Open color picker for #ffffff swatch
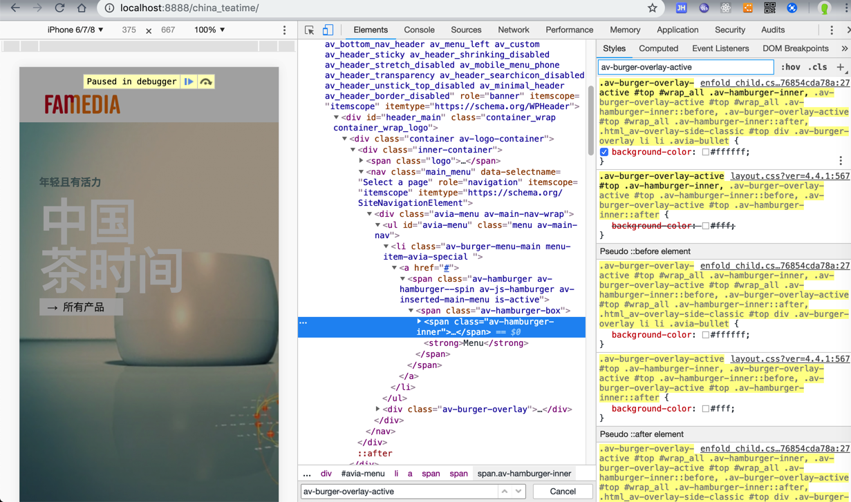Screen dimensions: 851x502 tap(705, 152)
